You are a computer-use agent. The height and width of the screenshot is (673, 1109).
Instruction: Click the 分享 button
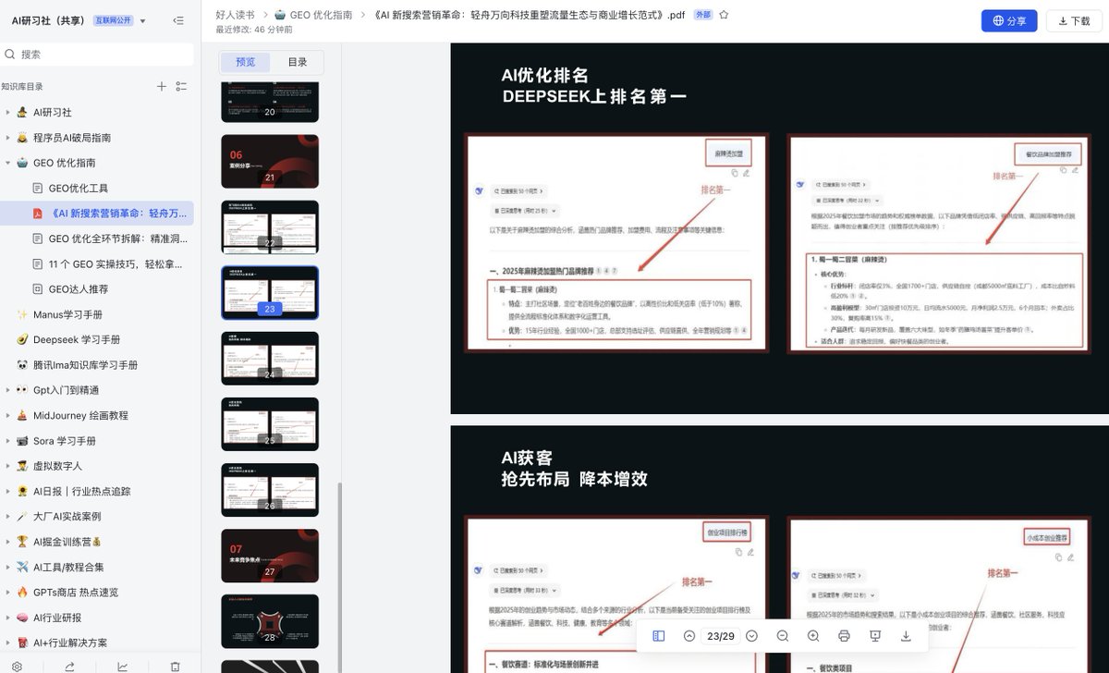tap(1009, 20)
